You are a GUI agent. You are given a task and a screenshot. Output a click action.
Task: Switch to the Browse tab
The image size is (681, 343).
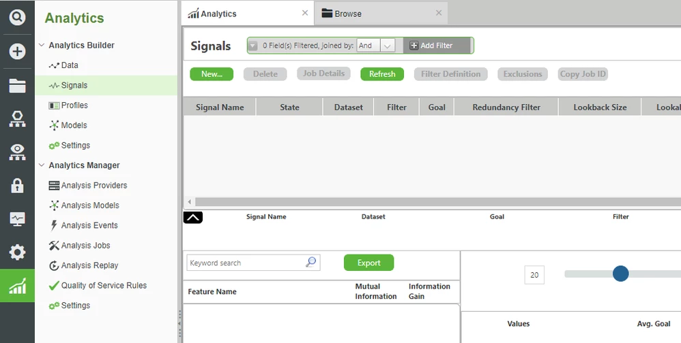pyautogui.click(x=381, y=14)
